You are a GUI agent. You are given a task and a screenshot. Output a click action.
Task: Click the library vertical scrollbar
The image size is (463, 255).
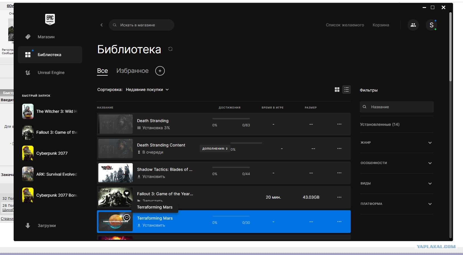[450, 46]
